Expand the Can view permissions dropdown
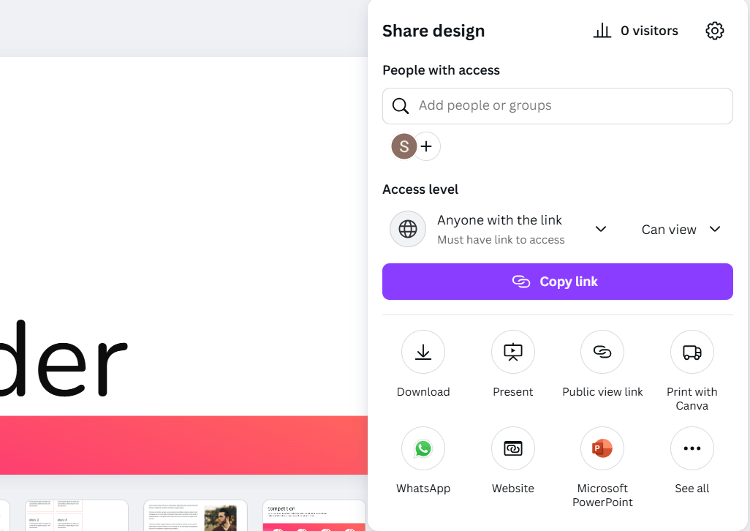Viewport: 750px width, 531px height. [681, 229]
